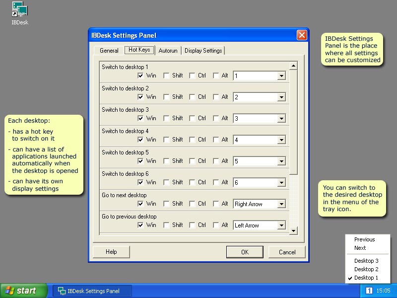
Task: Click the IBDesk Settings Panel title bar text
Action: [x=124, y=35]
